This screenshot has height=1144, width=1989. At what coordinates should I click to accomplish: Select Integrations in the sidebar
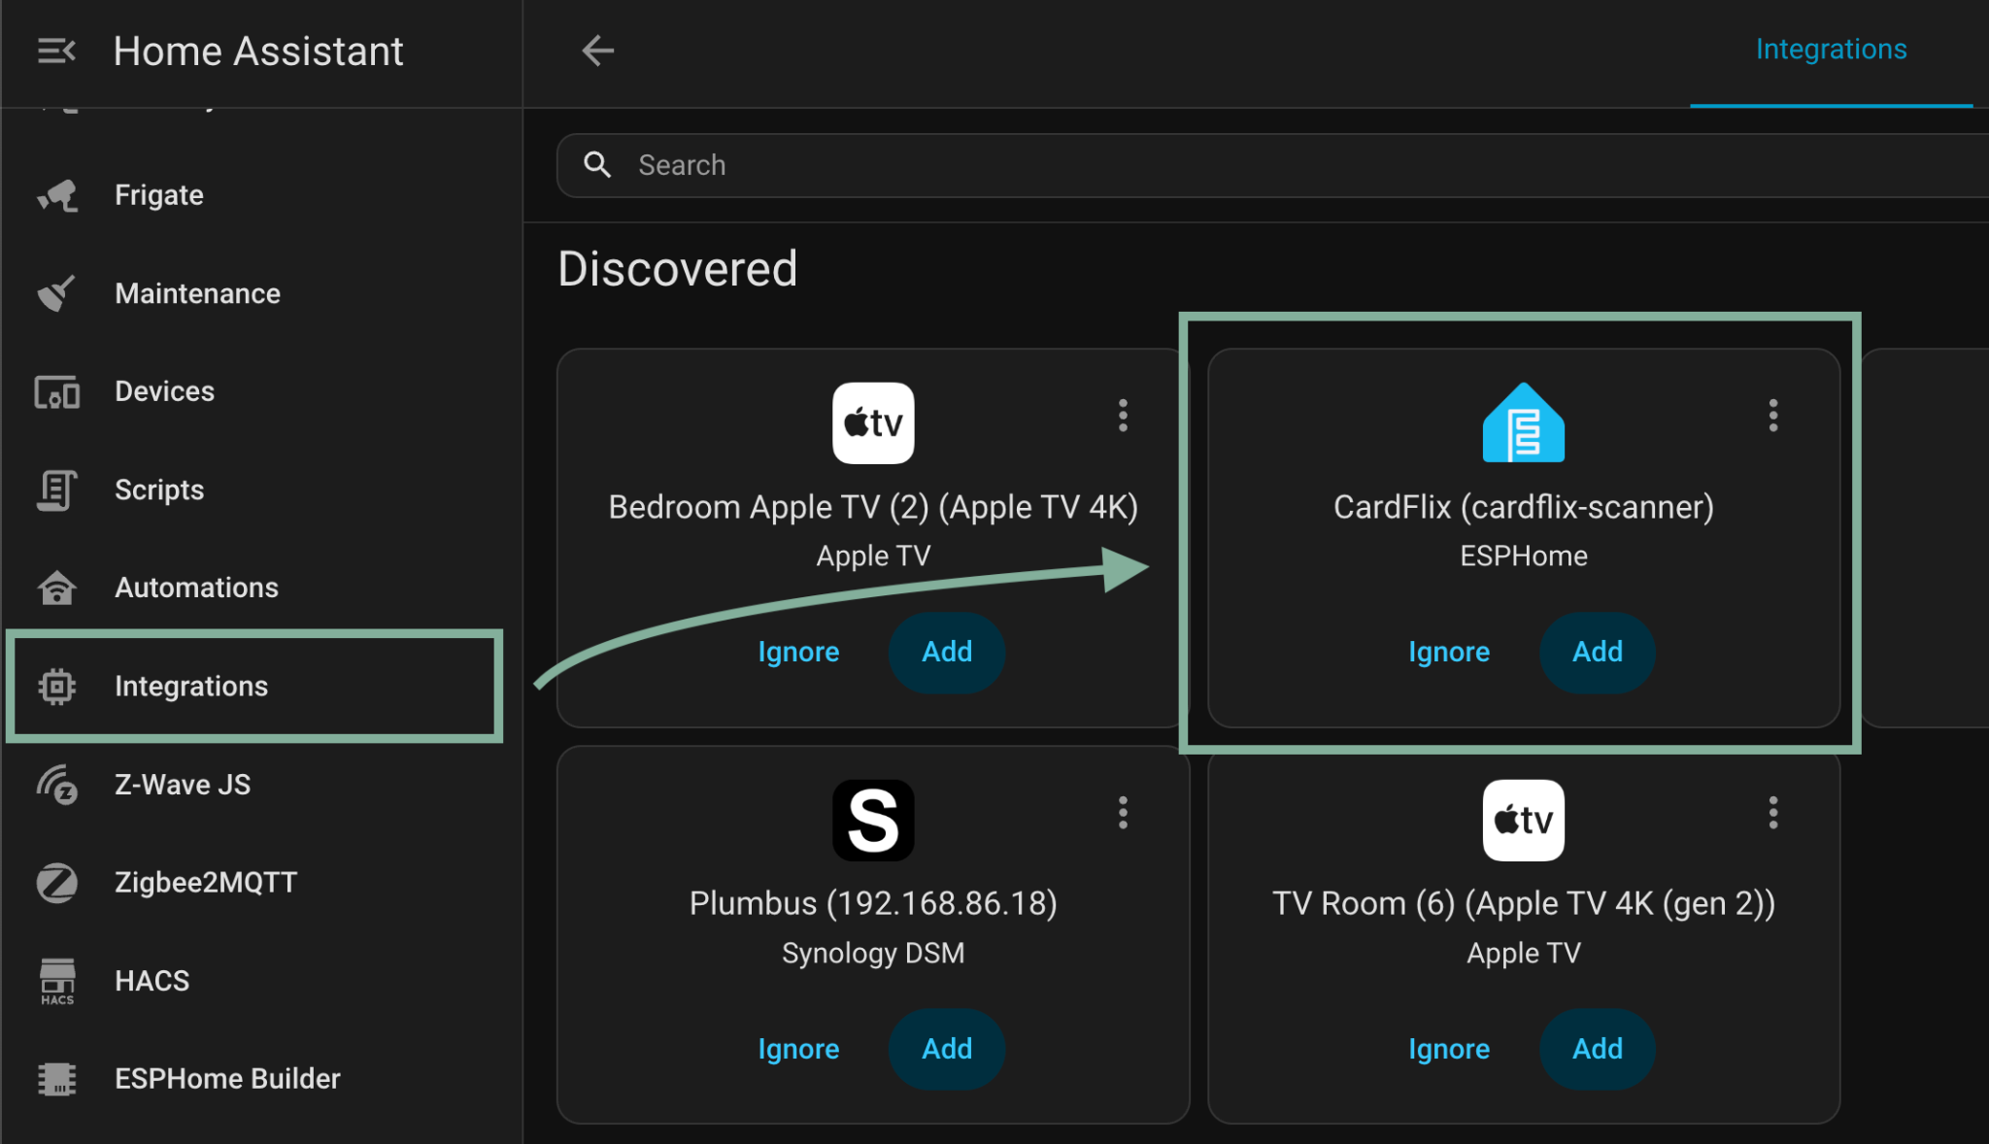(x=191, y=687)
